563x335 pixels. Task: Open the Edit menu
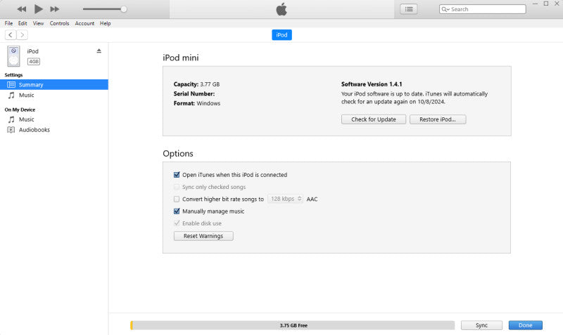tap(23, 23)
